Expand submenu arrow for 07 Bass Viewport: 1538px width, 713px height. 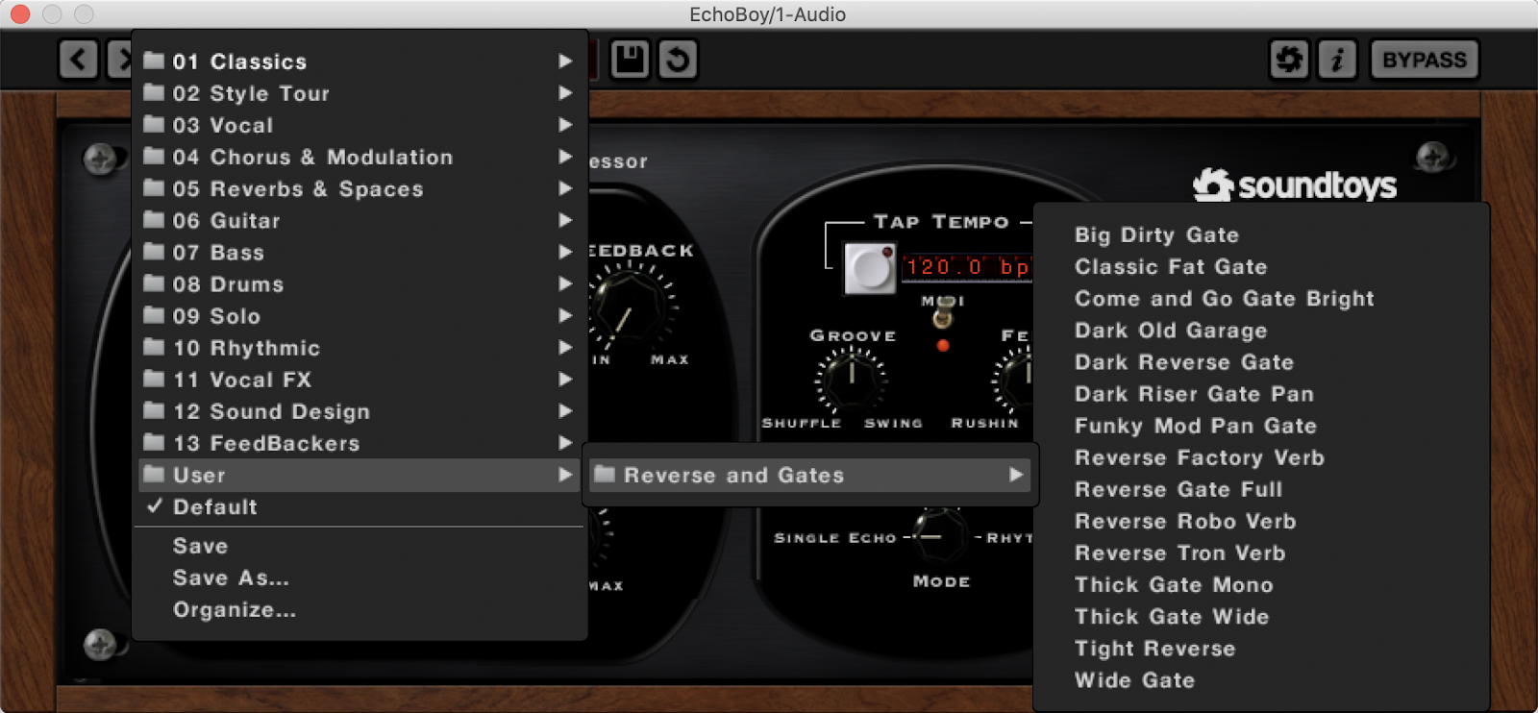pyautogui.click(x=565, y=252)
